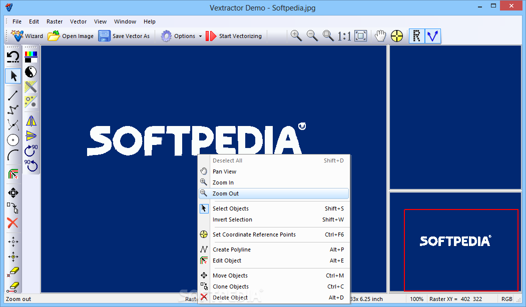Screen dimensions: 526x307
Task: Select the spline curve tool
Action: 13,125
